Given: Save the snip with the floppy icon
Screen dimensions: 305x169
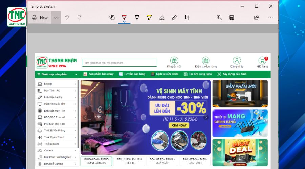Looking at the screenshot, I should 232,18.
